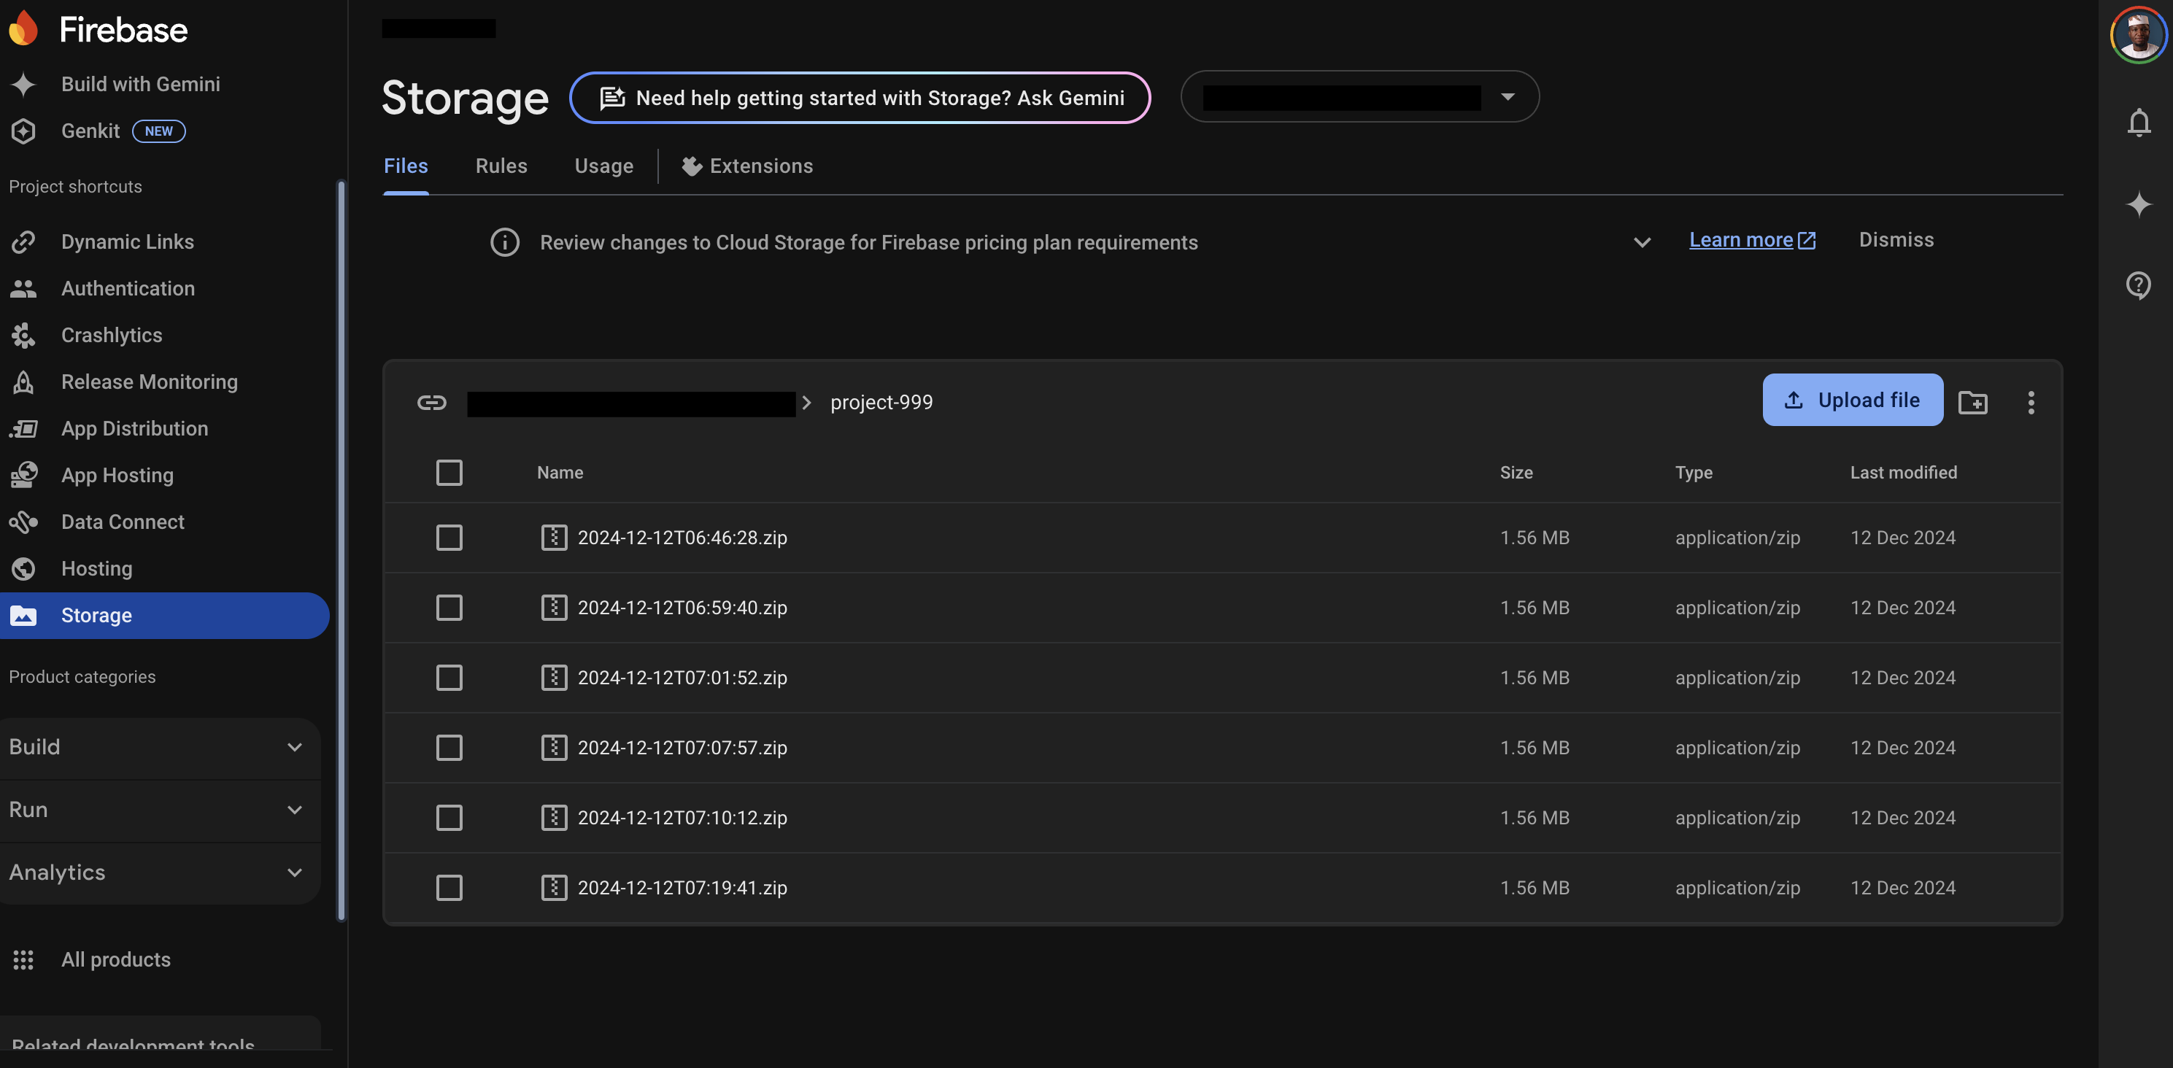The width and height of the screenshot is (2173, 1068).
Task: Expand the pricing notice chevron
Action: point(1642,243)
